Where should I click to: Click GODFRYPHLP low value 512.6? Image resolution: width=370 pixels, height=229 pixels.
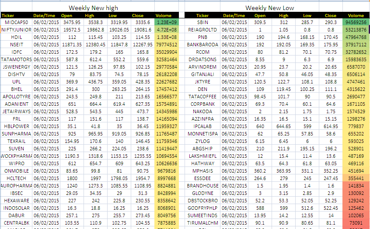coord(307,208)
